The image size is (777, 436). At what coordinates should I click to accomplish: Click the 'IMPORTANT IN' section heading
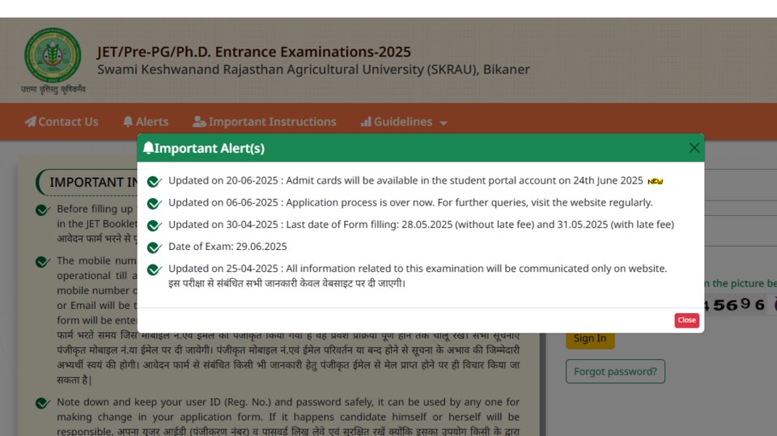(x=92, y=182)
